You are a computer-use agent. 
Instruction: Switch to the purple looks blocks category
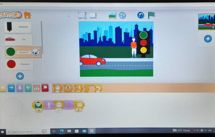[20, 88]
